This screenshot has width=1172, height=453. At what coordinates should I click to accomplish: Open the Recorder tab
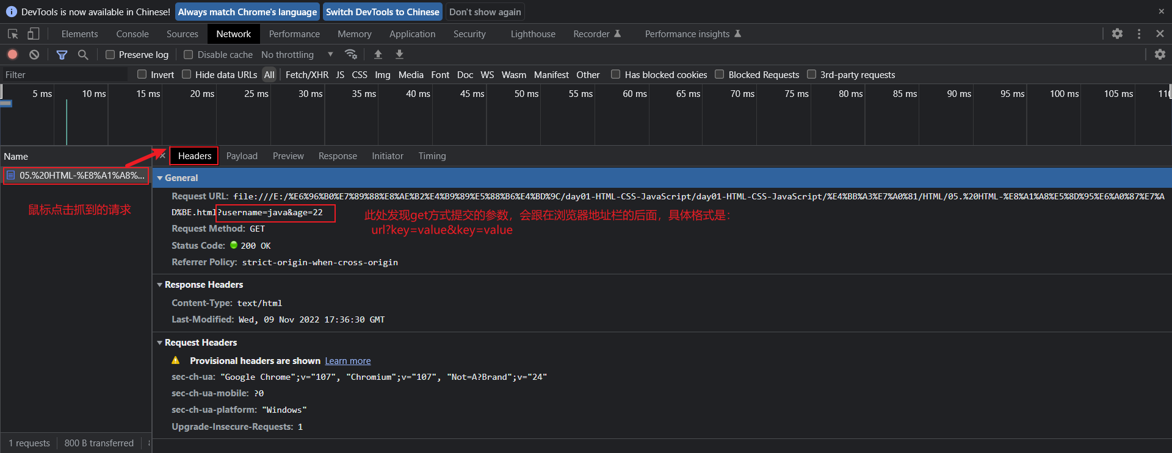pyautogui.click(x=597, y=34)
